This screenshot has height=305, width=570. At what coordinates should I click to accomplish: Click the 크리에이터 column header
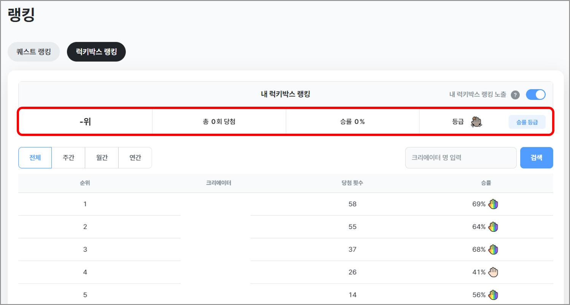[x=219, y=183]
